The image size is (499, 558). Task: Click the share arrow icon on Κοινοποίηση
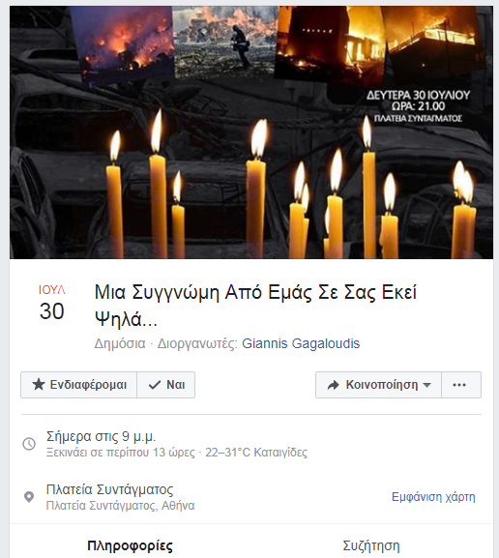pyautogui.click(x=333, y=385)
